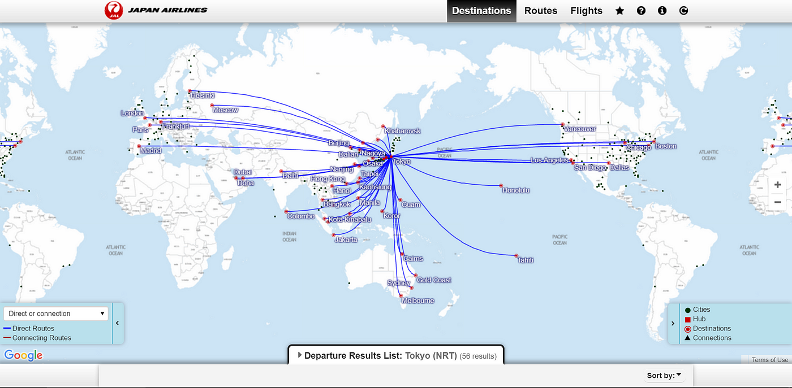The width and height of the screenshot is (792, 388).
Task: Click the Beijing city label
Action: pos(339,143)
